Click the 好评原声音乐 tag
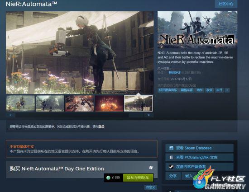 [x=168, y=90]
